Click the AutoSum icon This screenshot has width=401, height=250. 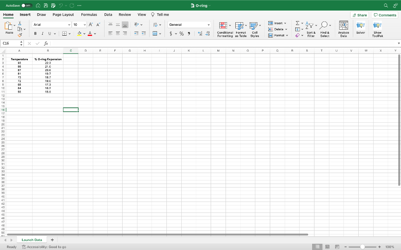click(296, 23)
